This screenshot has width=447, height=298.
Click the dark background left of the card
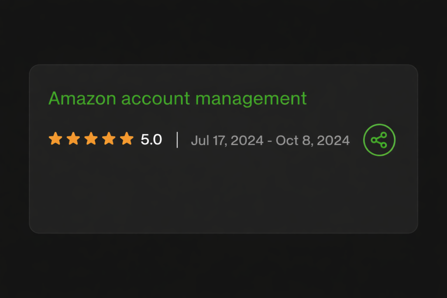click(14, 148)
